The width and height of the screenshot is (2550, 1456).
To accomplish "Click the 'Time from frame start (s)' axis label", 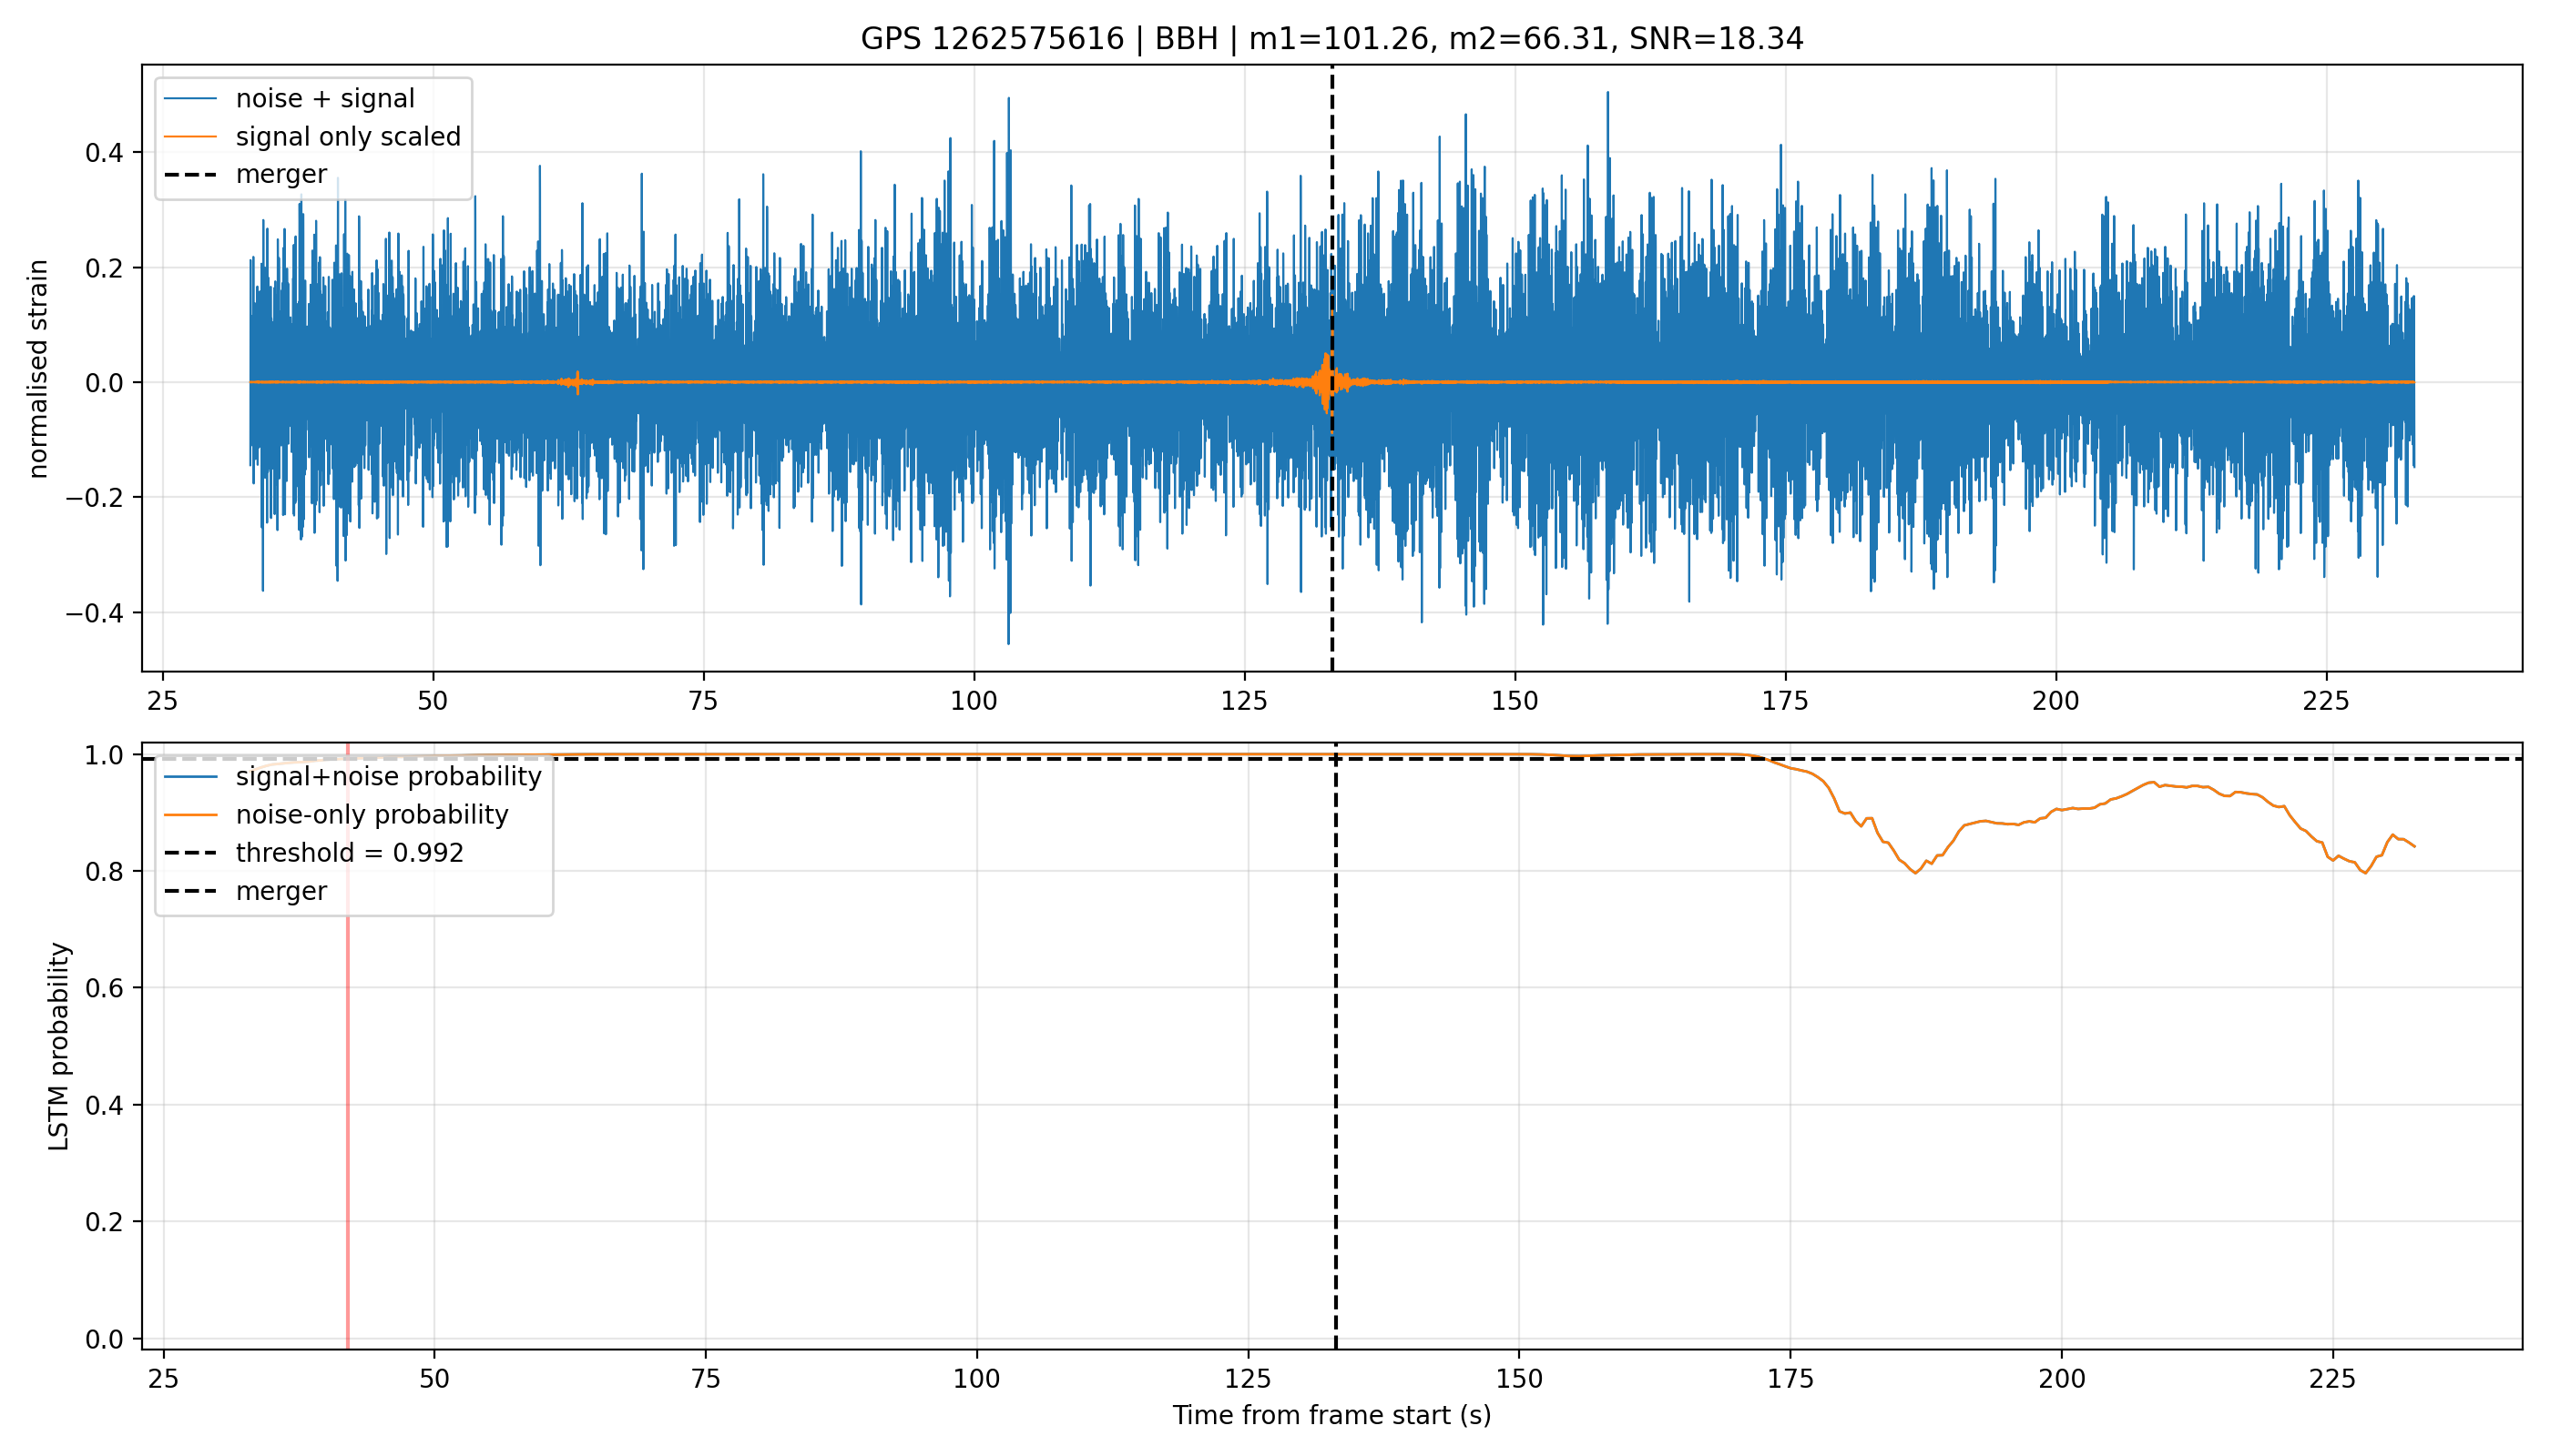I will point(1331,1415).
